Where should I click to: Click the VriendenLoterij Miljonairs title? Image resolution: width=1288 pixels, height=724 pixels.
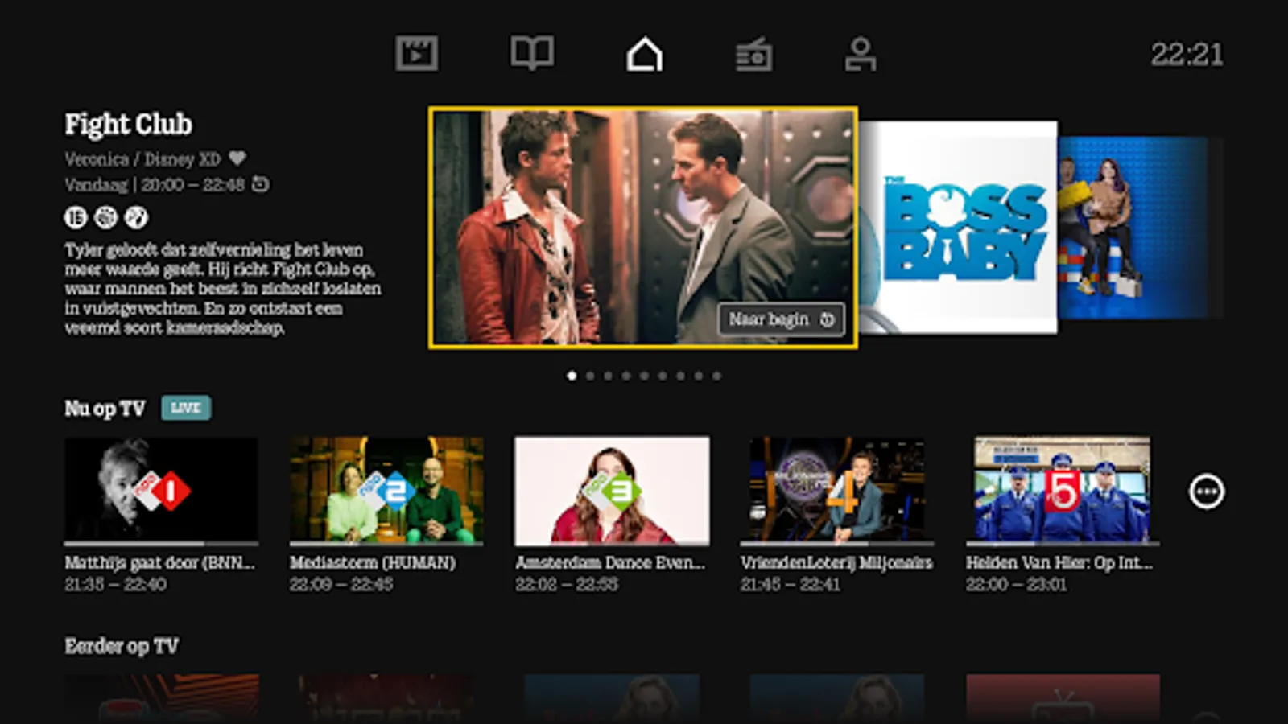(x=836, y=562)
